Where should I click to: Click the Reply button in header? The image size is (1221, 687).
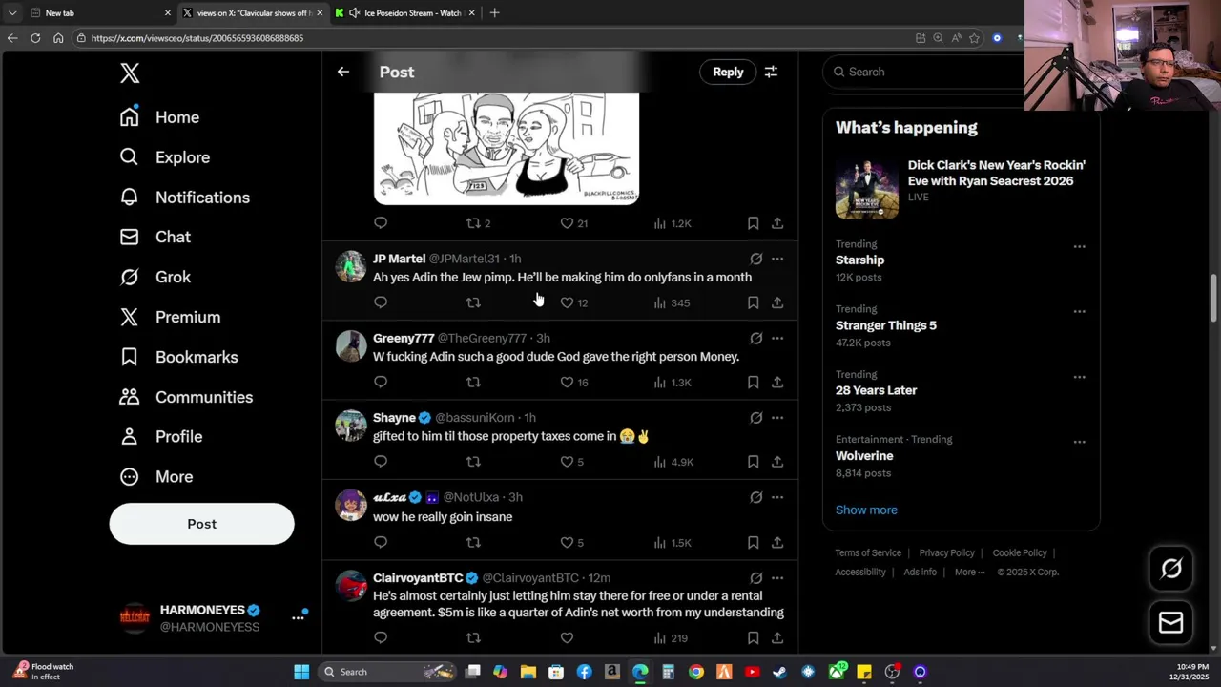coord(728,72)
